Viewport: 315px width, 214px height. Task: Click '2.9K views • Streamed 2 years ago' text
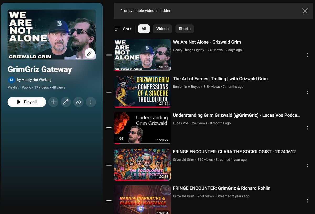pos(224,196)
